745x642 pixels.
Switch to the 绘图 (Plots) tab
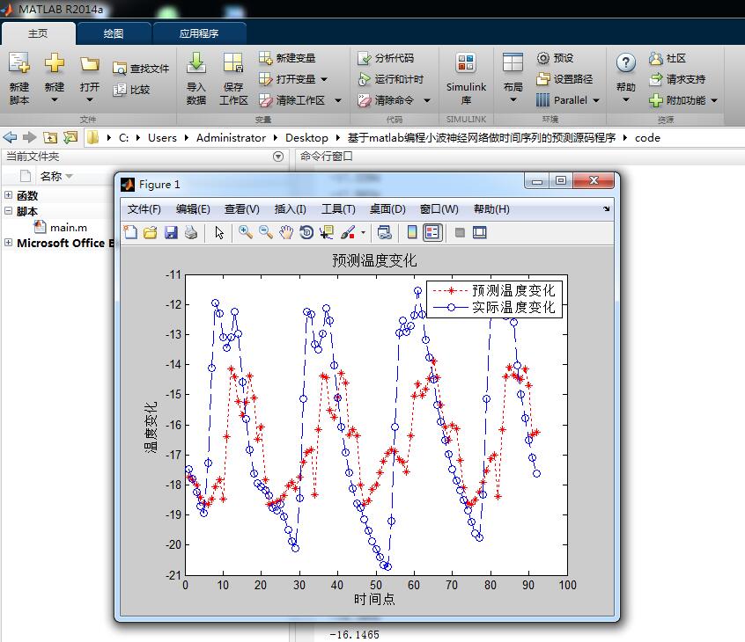pos(113,33)
